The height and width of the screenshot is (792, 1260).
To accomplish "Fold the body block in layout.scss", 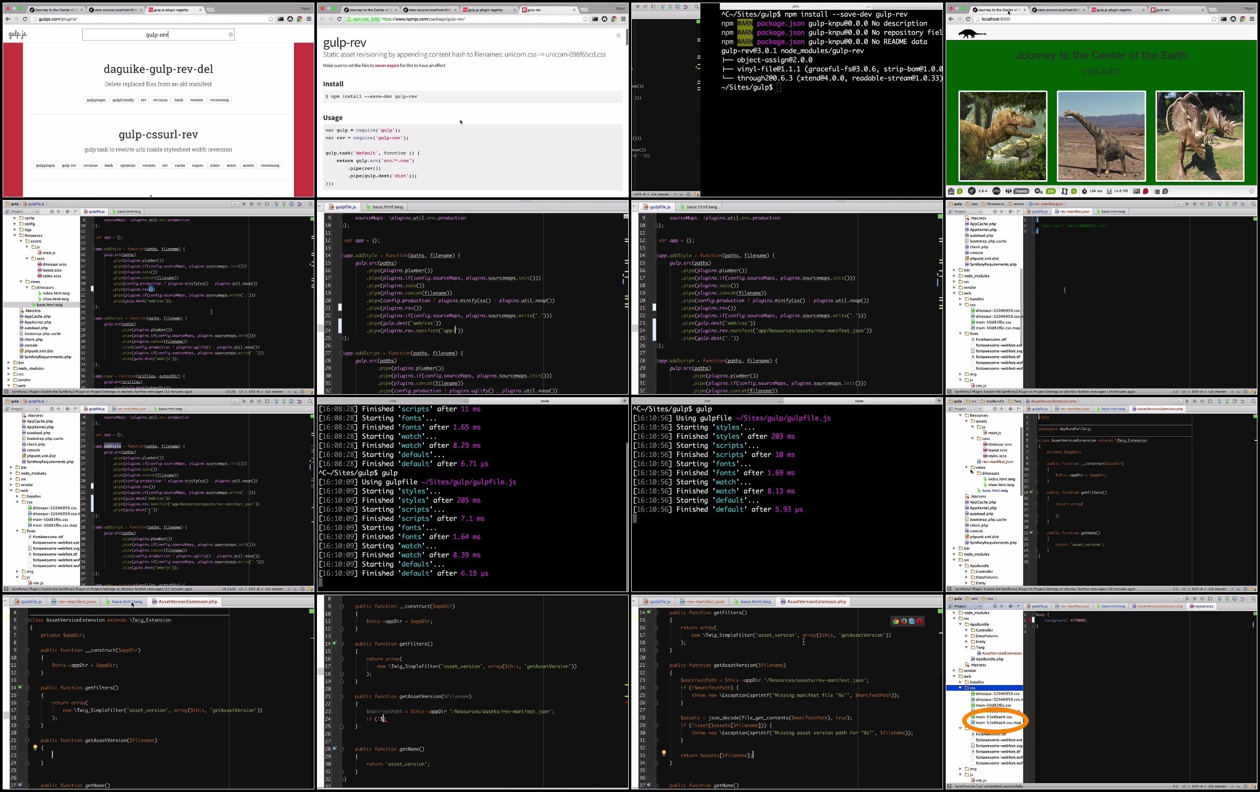I will coord(1035,615).
